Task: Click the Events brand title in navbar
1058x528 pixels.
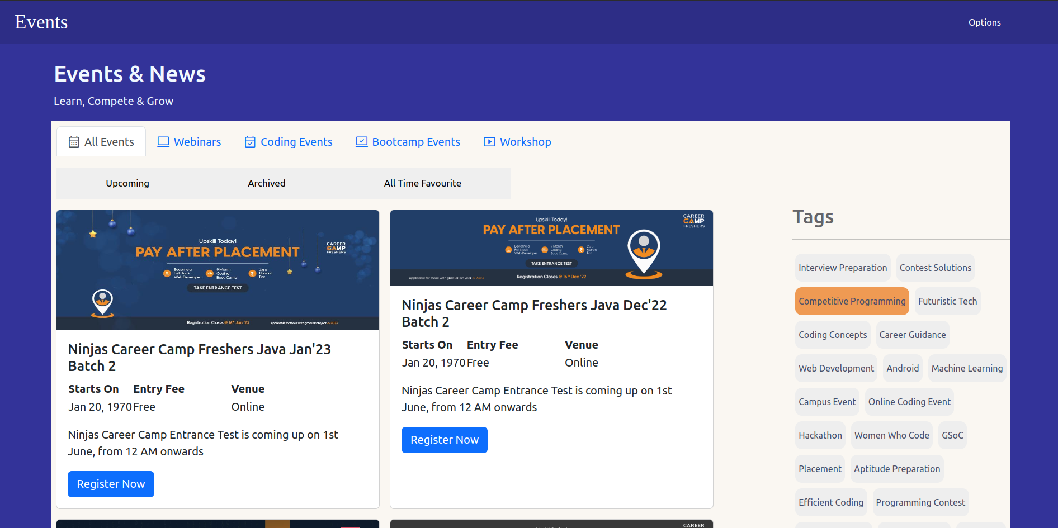Action: (41, 22)
